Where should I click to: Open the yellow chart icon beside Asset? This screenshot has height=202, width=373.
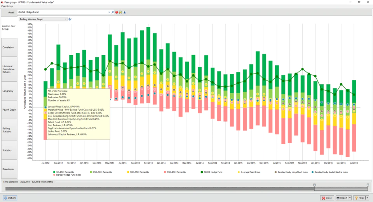[120, 12]
